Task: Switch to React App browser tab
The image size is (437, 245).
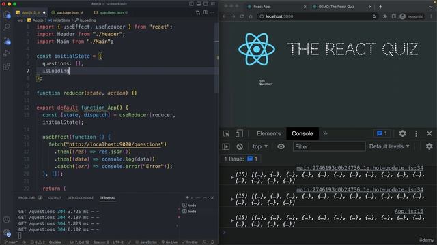Action: point(276,7)
